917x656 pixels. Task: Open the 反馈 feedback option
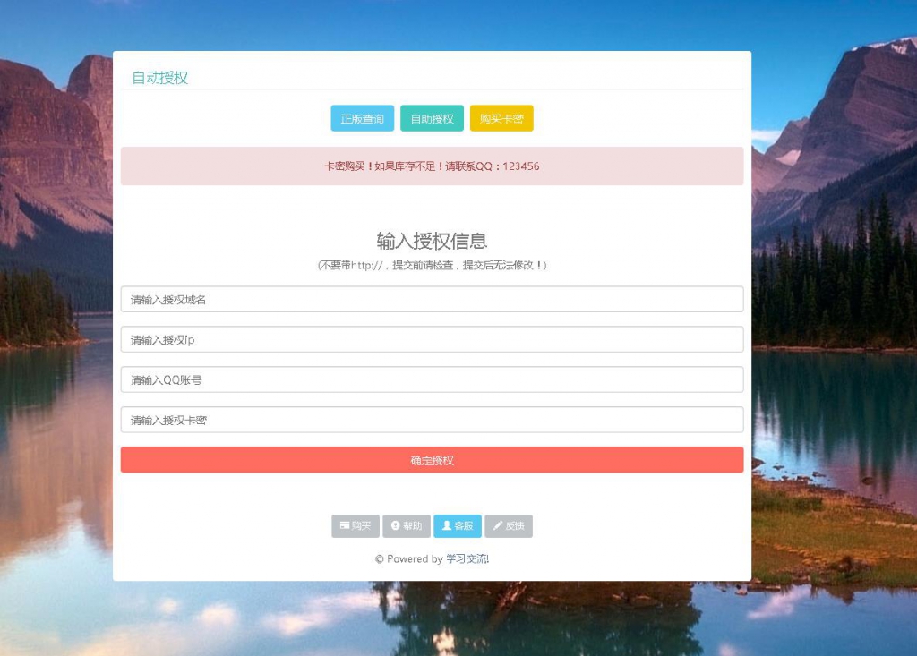(x=509, y=526)
